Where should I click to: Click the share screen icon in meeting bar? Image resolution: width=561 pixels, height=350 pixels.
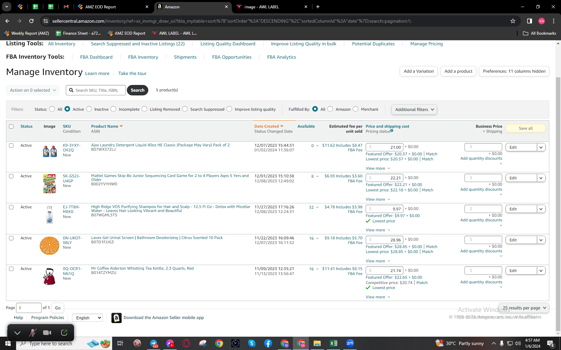coord(64,332)
